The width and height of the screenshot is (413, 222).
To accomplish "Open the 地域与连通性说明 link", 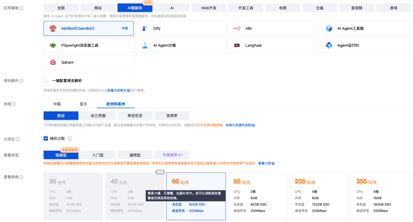I will coord(238,125).
